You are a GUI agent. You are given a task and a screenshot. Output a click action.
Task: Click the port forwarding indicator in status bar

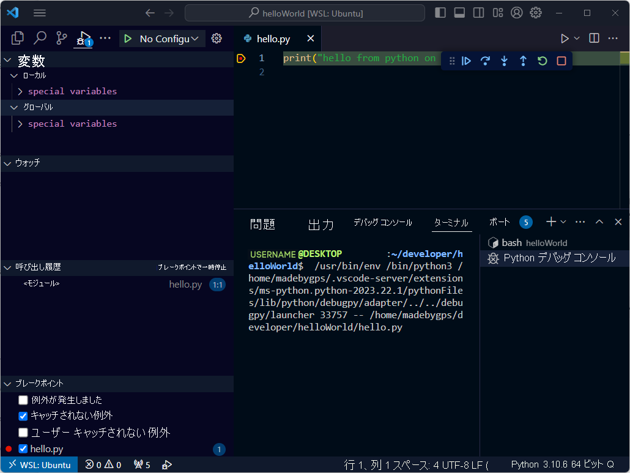click(141, 464)
